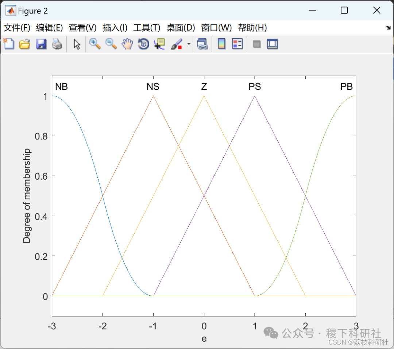This screenshot has height=349, width=394.
Task: Click the x-axis tick label -3
Action: tap(52, 326)
